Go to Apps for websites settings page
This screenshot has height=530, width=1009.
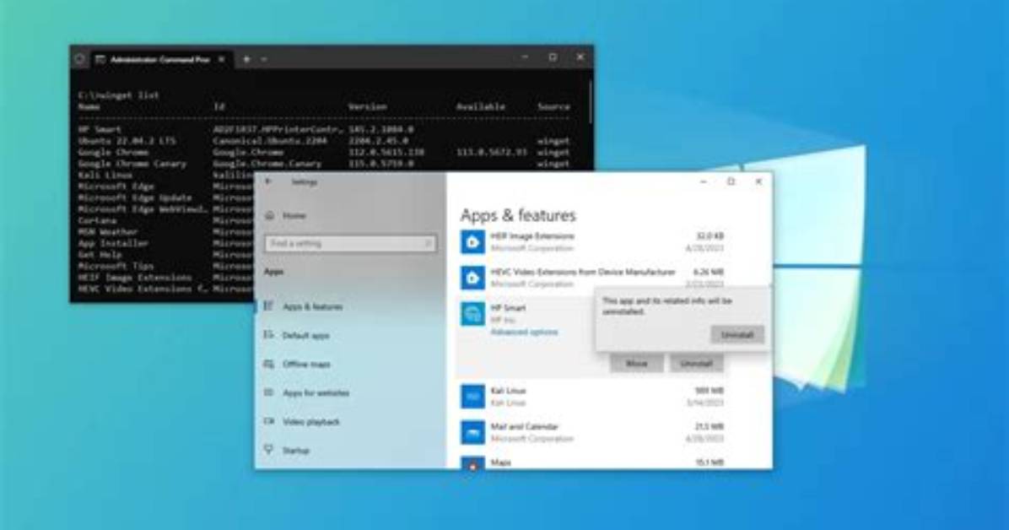point(316,392)
